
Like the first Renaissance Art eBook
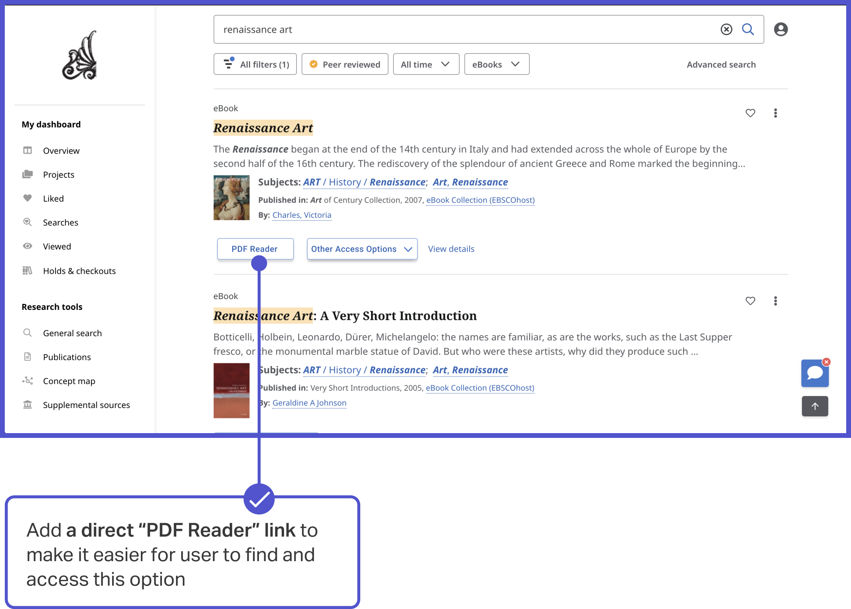point(750,113)
